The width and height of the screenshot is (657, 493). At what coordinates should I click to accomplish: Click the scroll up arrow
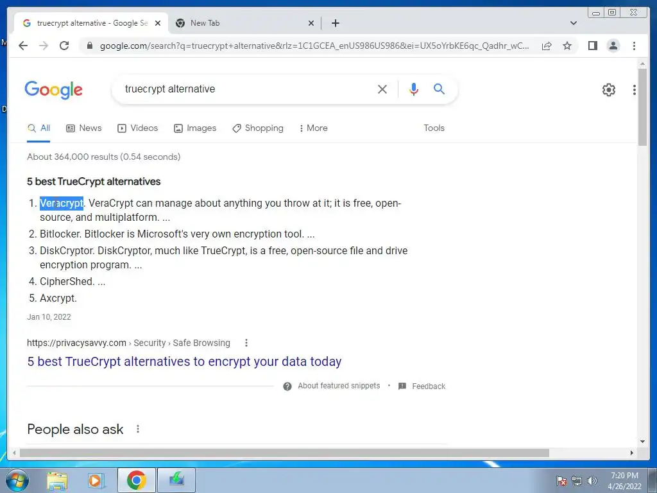pos(642,64)
